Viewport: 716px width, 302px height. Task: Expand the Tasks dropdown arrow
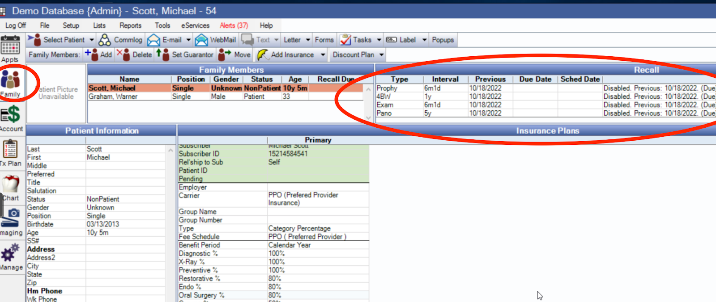click(379, 40)
